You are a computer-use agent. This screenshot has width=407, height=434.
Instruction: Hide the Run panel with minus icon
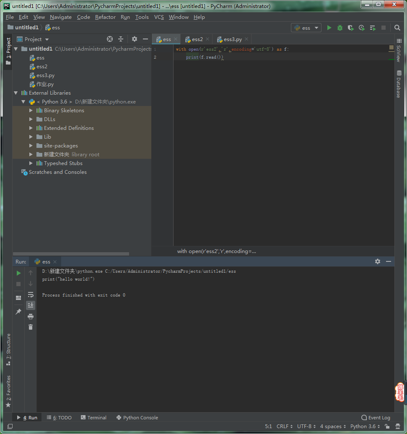(389, 261)
